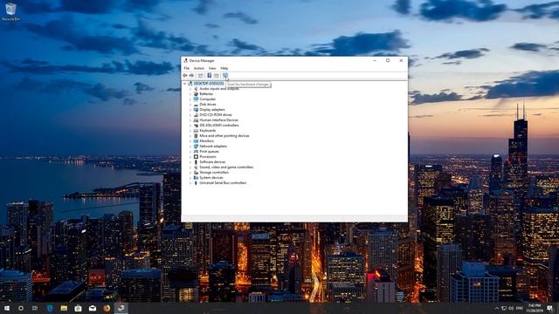This screenshot has height=314, width=559.
Task: Select the IDE ATA/ATAPI controllers label
Action: [219, 126]
